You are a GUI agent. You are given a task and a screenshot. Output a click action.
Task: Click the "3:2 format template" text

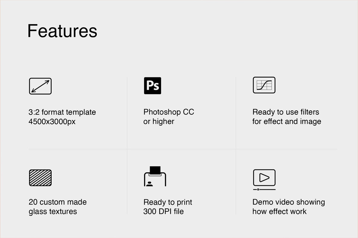pos(62,112)
